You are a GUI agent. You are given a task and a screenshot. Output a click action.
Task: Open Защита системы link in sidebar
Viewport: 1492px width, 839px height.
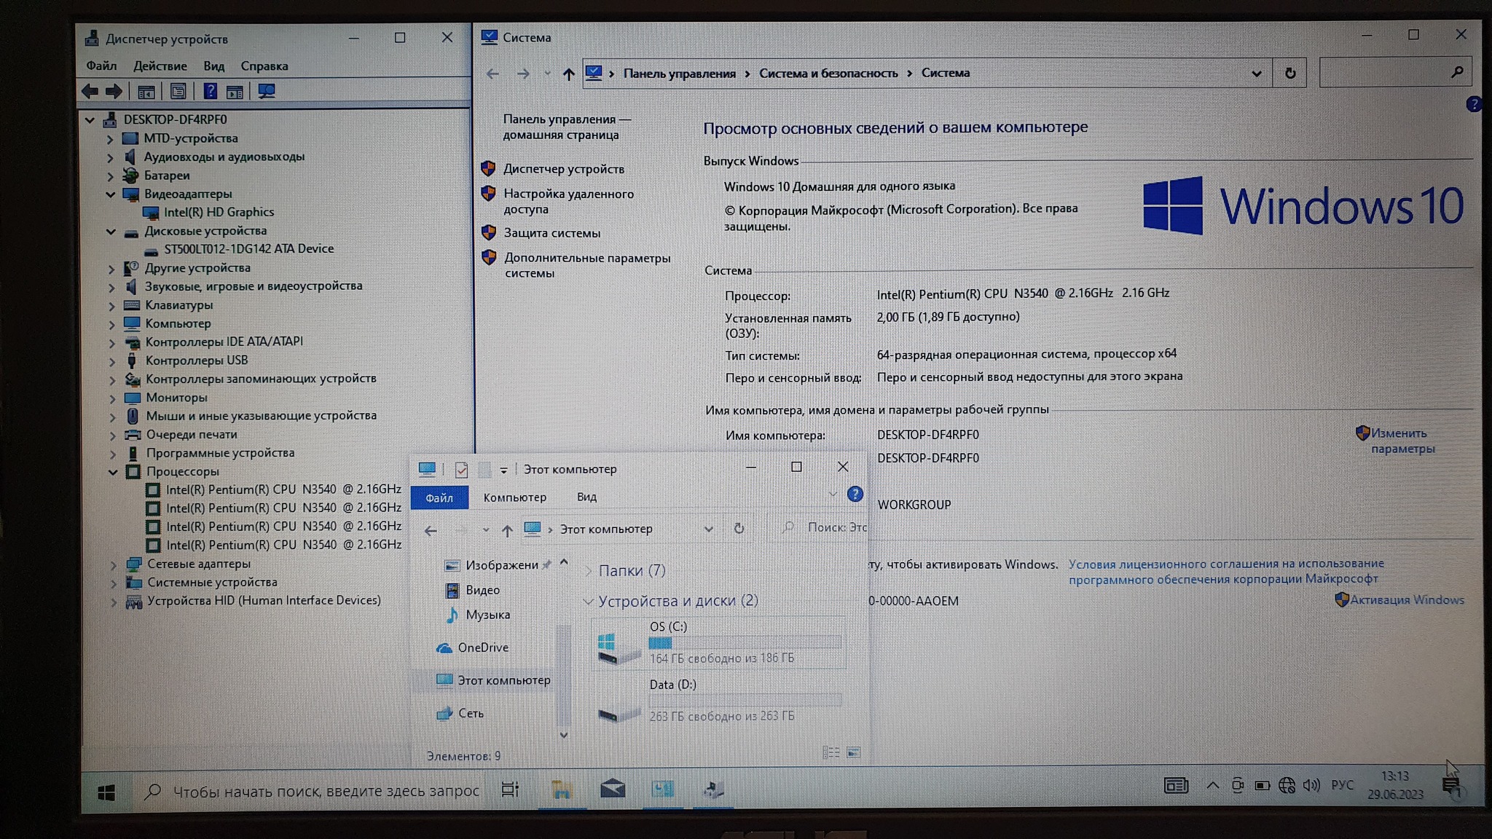[x=551, y=233]
